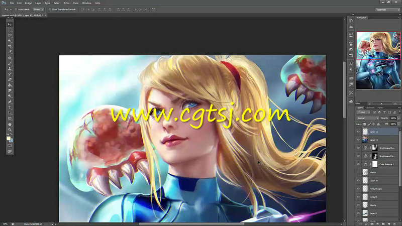Viewport: 402px width, 226px height.
Task: Click the Navigator image preview thumbnail
Action: pyautogui.click(x=378, y=60)
